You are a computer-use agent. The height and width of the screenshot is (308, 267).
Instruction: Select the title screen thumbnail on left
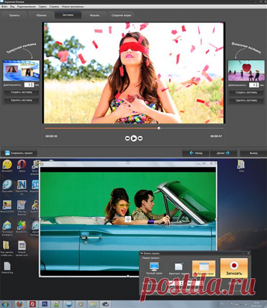click(21, 71)
